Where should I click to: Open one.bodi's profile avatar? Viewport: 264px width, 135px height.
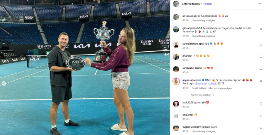tap(176, 116)
